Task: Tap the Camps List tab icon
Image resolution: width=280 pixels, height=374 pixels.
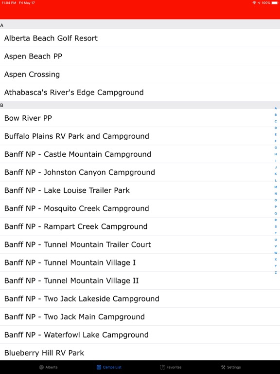Action: (99, 367)
